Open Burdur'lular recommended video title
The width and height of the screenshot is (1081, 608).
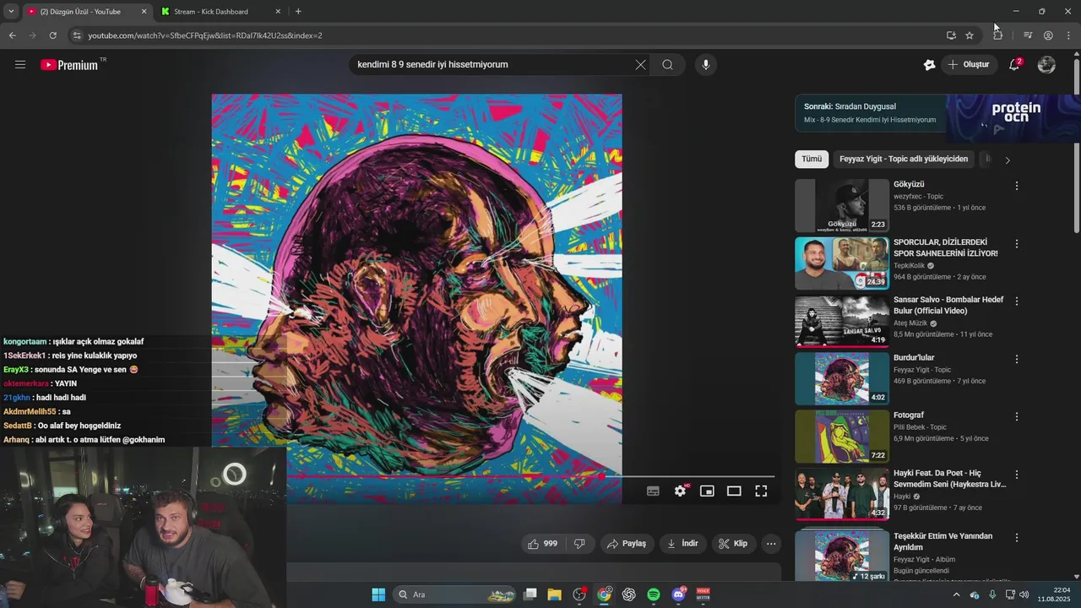click(x=914, y=357)
